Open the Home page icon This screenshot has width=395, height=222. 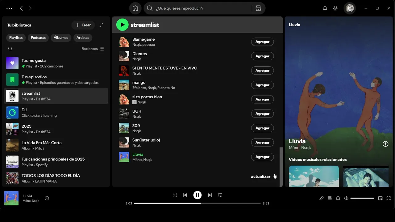(135, 8)
